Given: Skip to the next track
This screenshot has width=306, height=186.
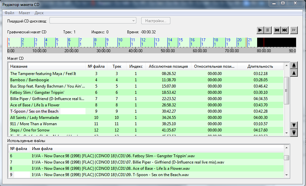Looking at the screenshot, I should 285,30.
